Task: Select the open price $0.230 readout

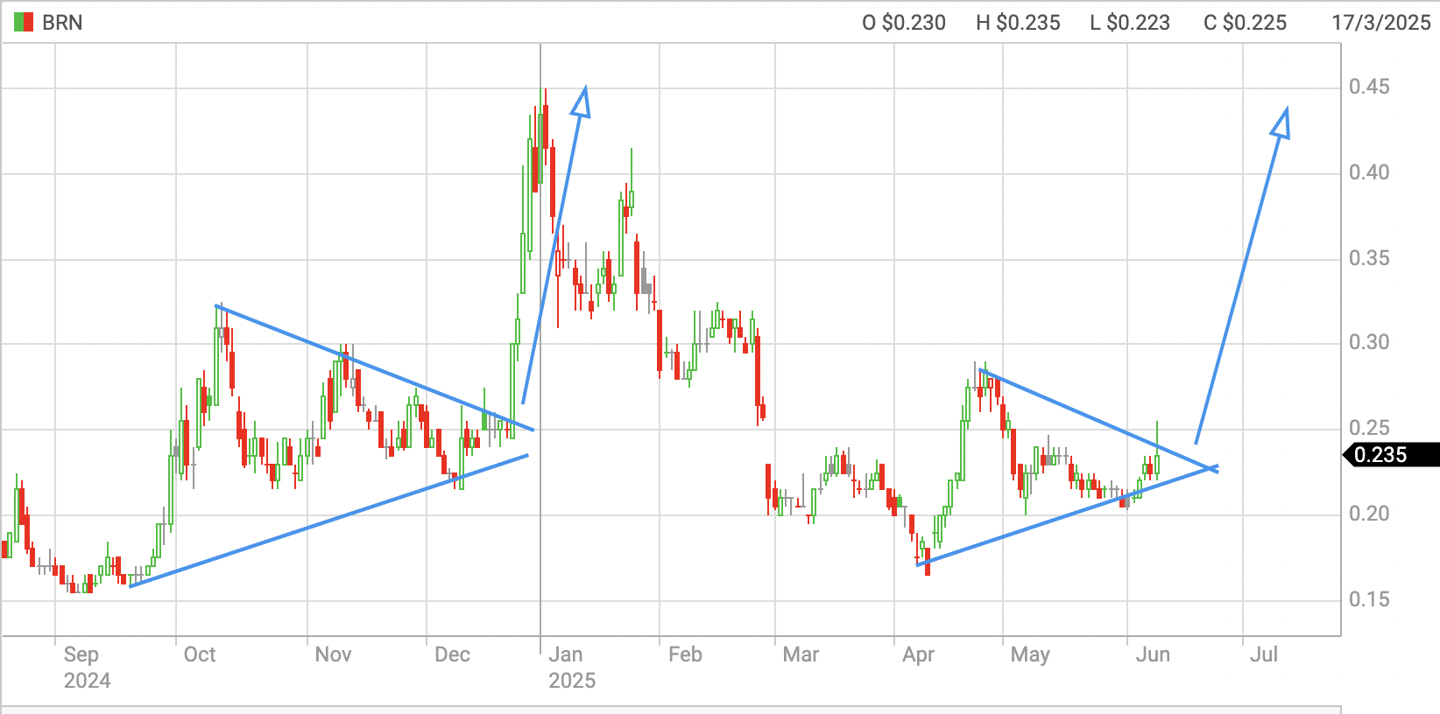Action: coord(903,23)
